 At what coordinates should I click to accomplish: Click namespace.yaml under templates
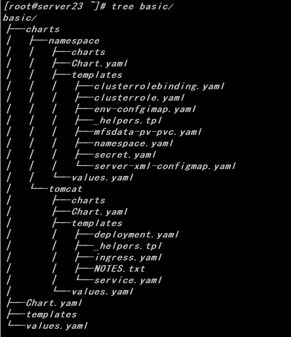[x=133, y=144]
